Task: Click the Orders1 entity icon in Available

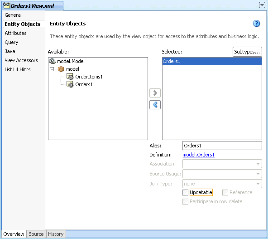Action: 70,84
